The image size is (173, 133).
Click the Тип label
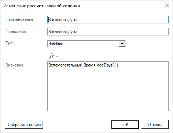tap(9, 43)
